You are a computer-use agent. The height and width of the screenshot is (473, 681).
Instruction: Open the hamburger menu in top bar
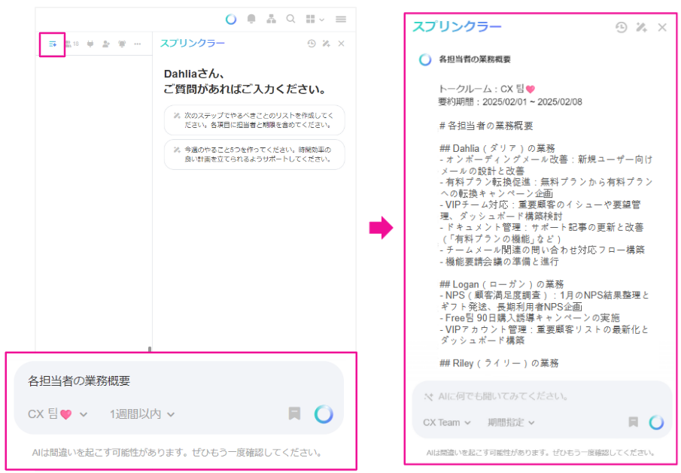click(x=341, y=19)
